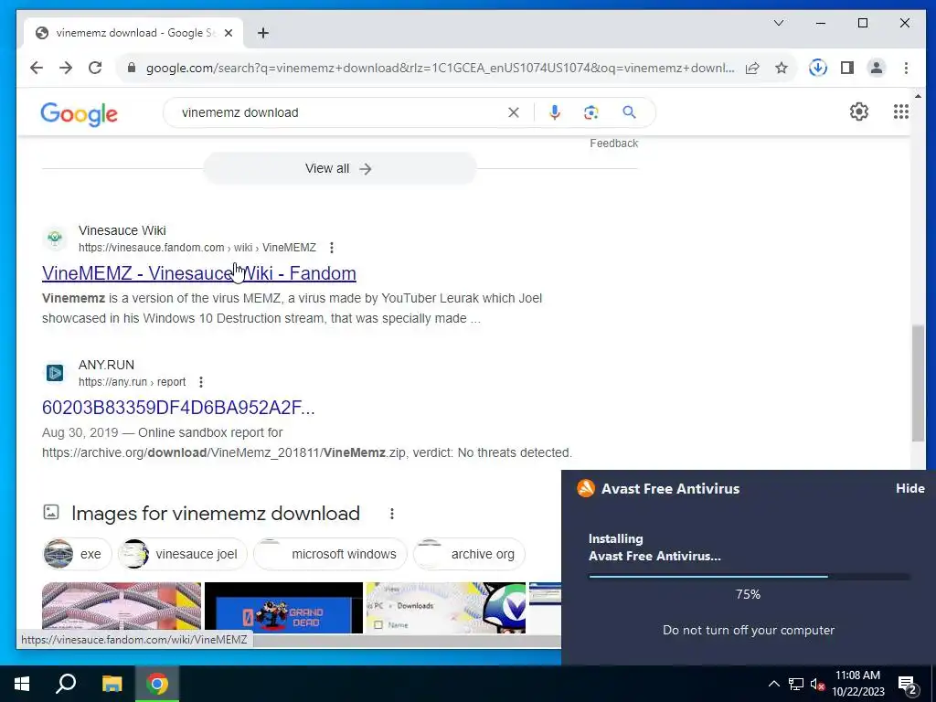Image resolution: width=936 pixels, height=702 pixels.
Task: Select vinememz download Google Search tab
Action: (x=133, y=33)
